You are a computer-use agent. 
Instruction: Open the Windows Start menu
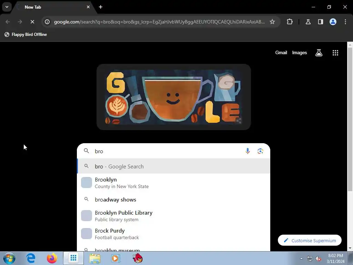9,258
